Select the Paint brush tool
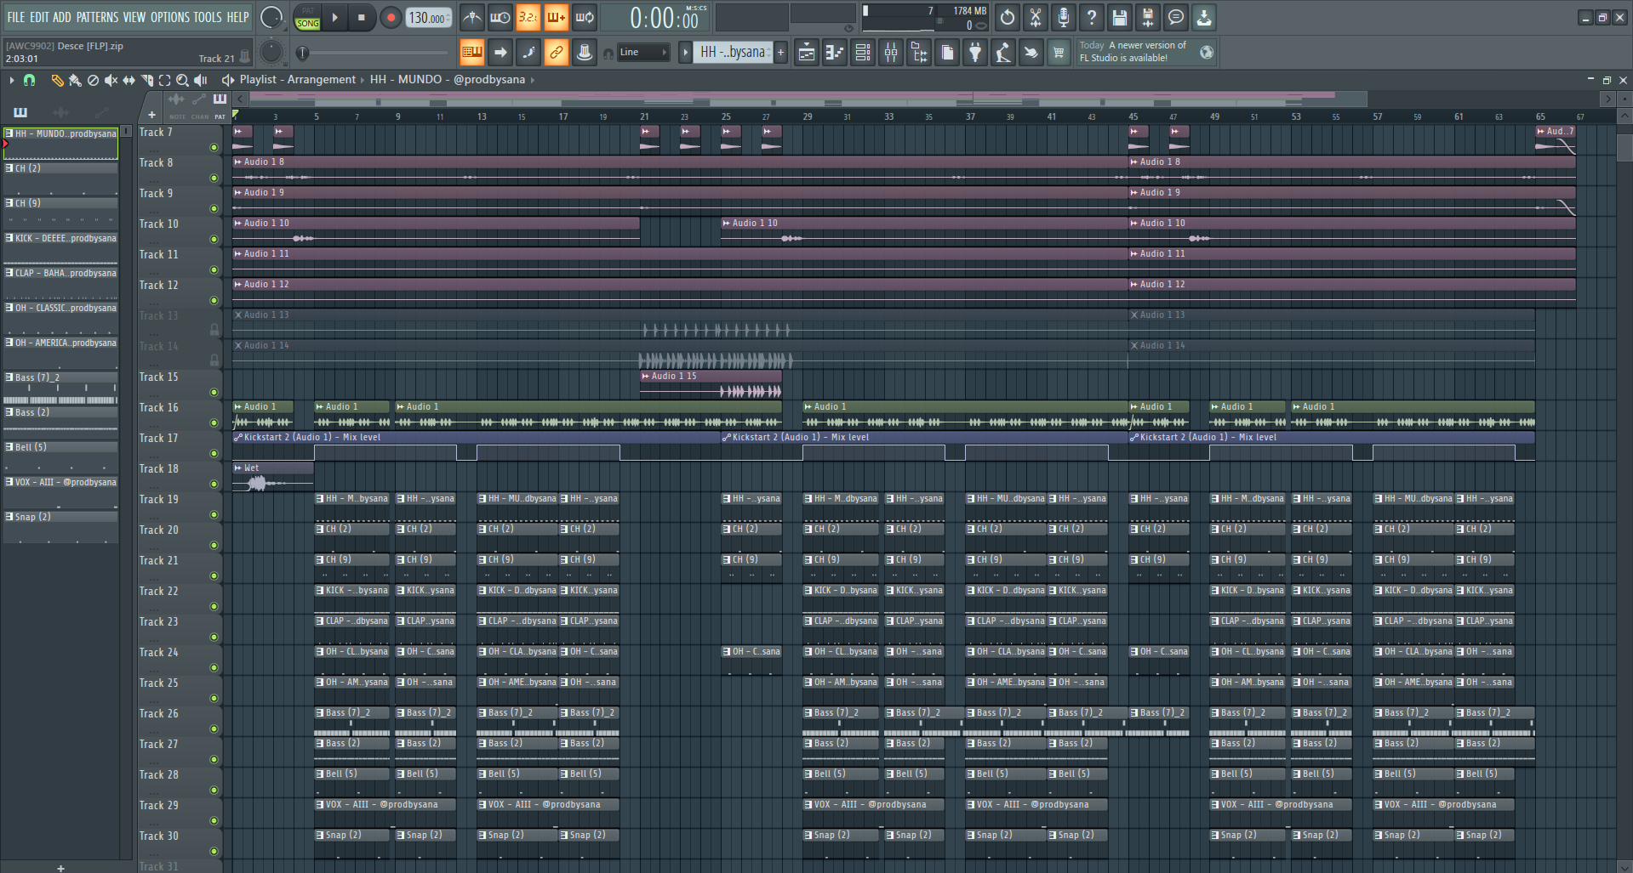This screenshot has height=873, width=1633. click(75, 80)
